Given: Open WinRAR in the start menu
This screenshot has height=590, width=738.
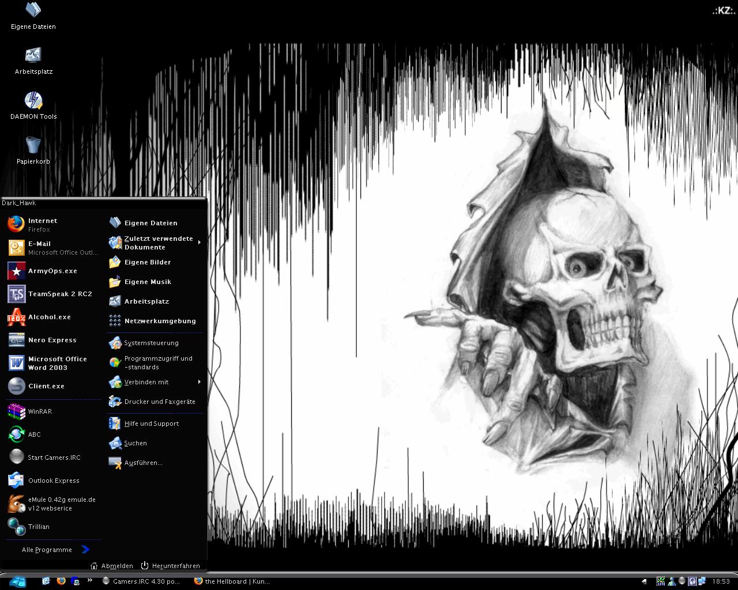Looking at the screenshot, I should click(x=39, y=411).
